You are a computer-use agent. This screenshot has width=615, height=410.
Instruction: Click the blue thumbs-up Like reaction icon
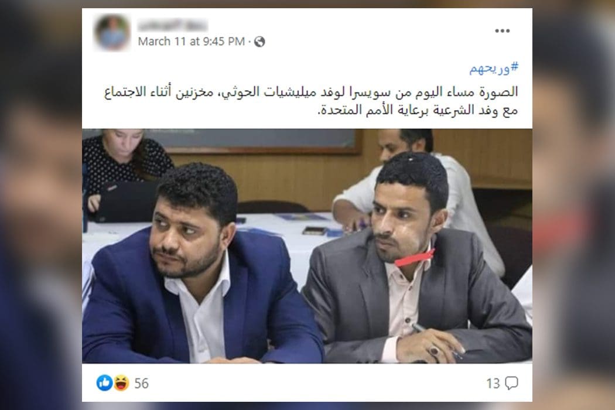pos(104,382)
